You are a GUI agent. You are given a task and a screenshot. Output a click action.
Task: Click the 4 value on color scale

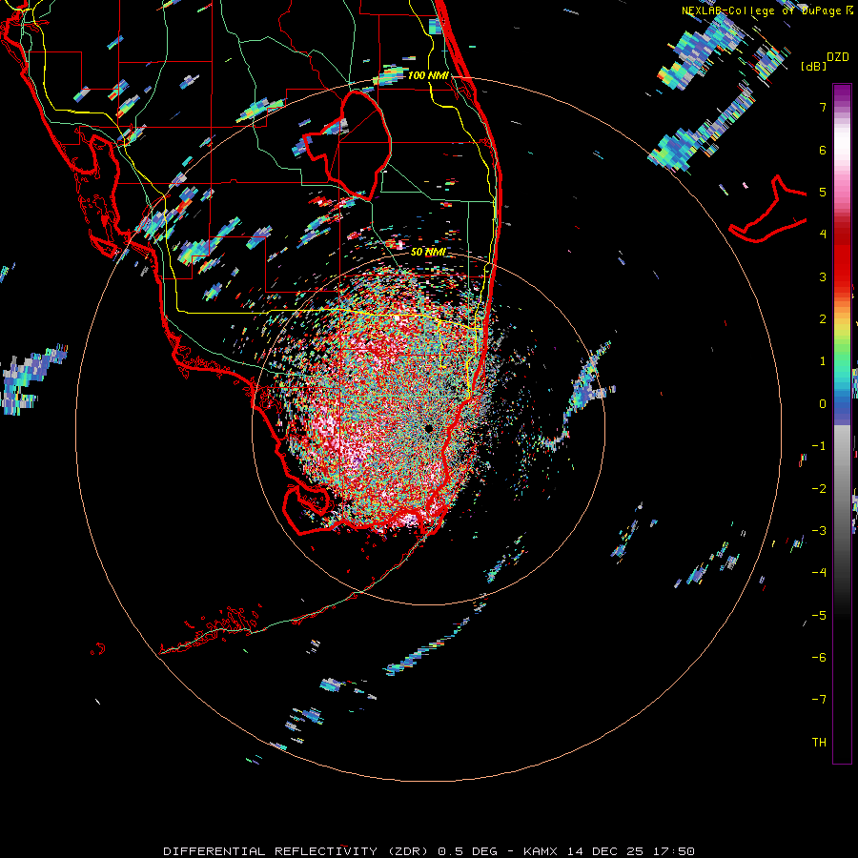(x=823, y=235)
